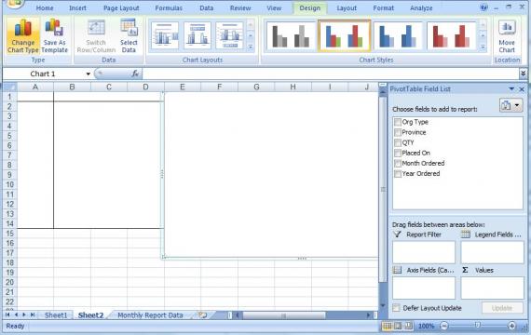The height and width of the screenshot is (335, 531).
Task: Click the Select All corner button
Action: 9,87
